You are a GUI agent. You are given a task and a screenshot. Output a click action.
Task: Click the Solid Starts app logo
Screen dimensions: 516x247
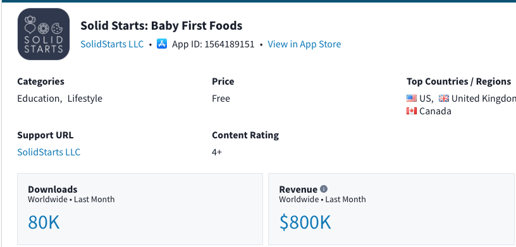(44, 34)
